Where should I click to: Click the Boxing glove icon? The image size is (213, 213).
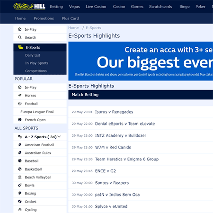(20, 193)
